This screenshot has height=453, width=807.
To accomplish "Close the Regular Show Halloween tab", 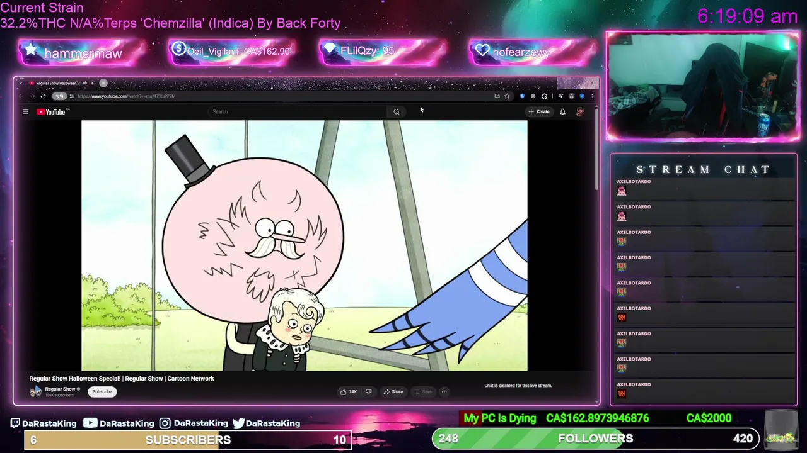I will pos(92,83).
